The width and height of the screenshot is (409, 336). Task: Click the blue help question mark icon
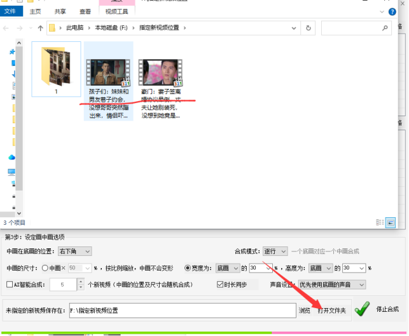point(392,11)
